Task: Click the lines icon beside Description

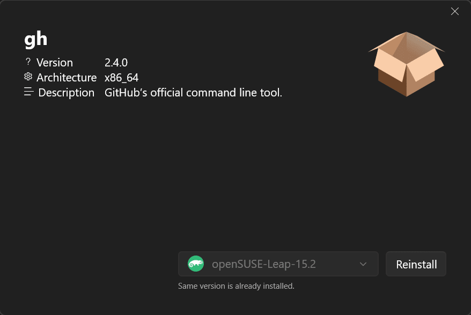Action: point(28,91)
